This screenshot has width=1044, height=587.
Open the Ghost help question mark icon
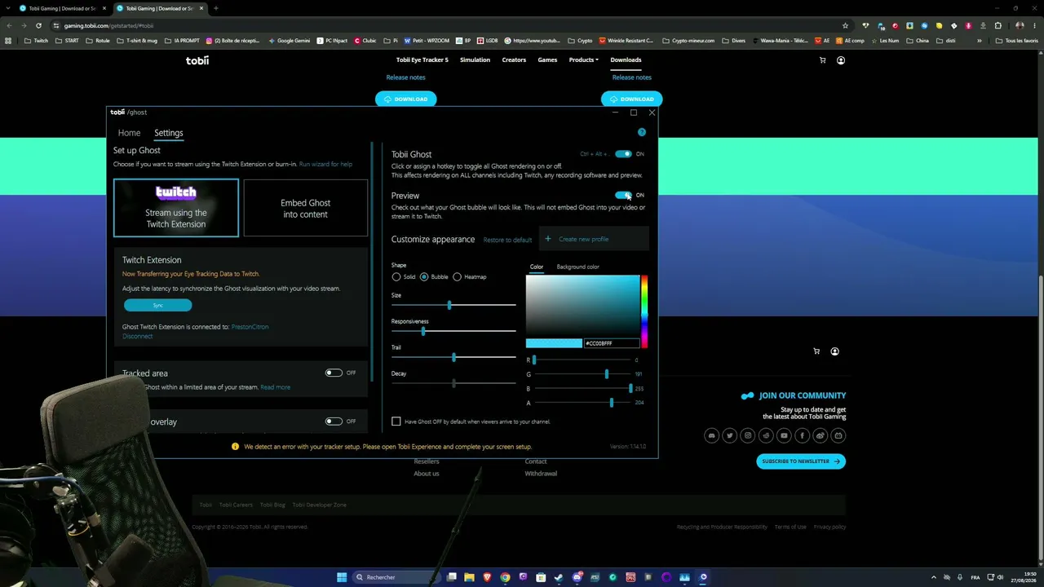(x=641, y=132)
